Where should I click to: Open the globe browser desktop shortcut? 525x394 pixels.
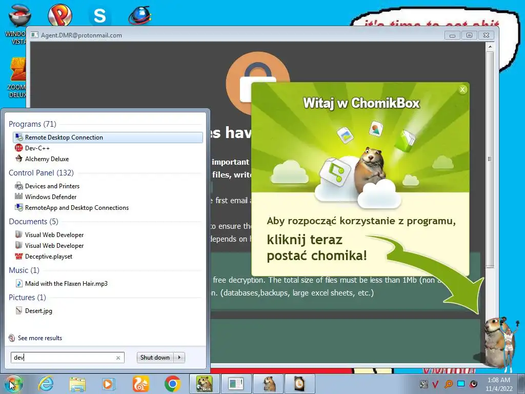coord(140,16)
